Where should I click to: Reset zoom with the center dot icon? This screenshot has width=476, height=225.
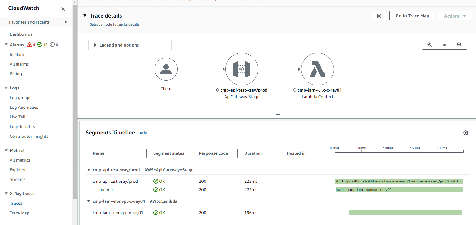[444, 45]
